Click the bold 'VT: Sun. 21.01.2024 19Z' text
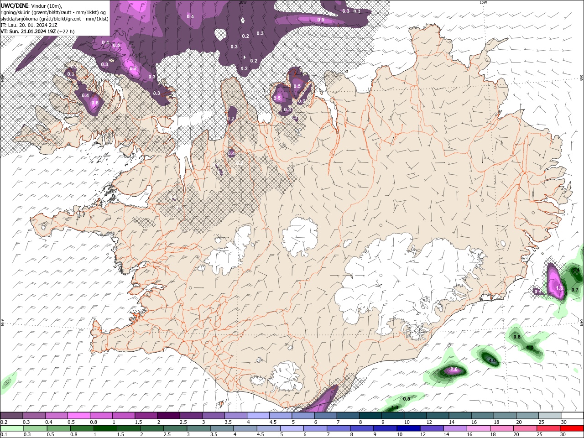The width and height of the screenshot is (584, 438). (28, 31)
